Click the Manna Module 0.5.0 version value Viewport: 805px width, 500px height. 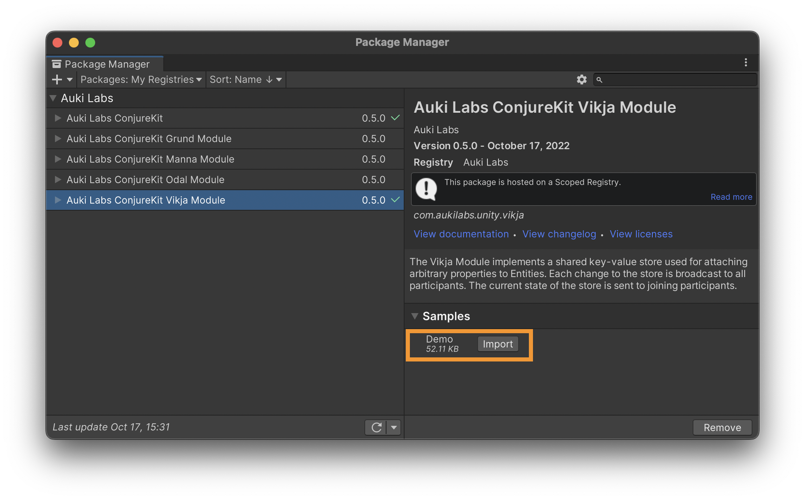(x=373, y=159)
